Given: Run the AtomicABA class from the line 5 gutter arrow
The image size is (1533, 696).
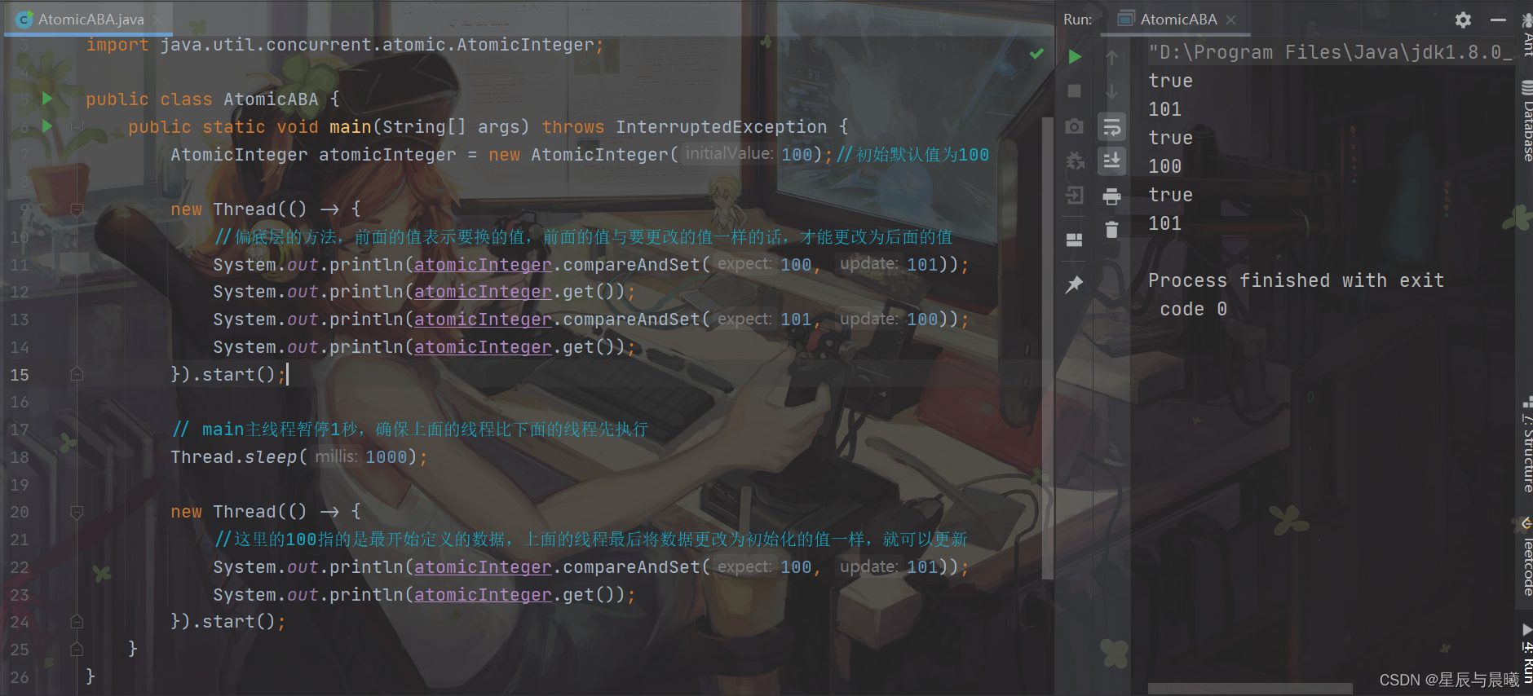Looking at the screenshot, I should tap(47, 99).
